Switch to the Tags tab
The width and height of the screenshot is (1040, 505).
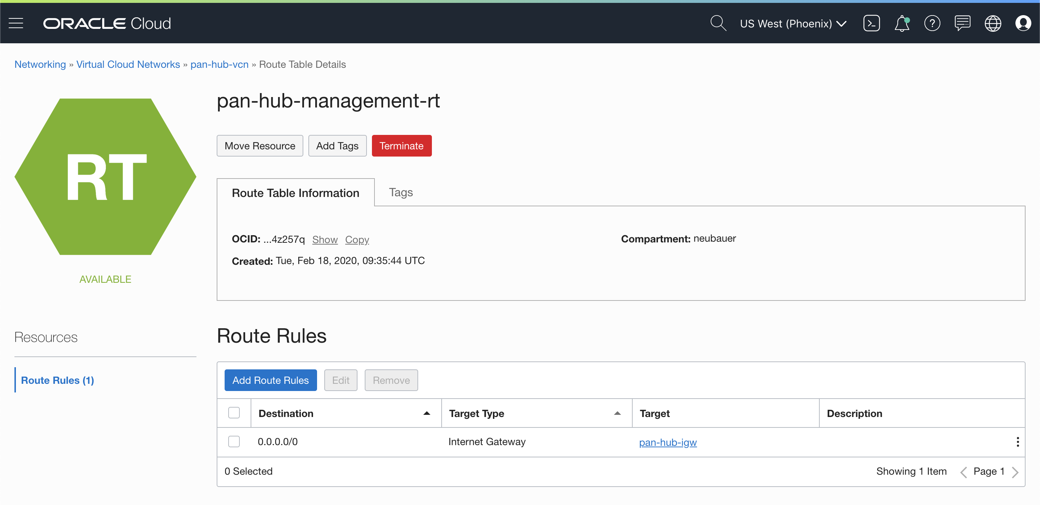[400, 192]
